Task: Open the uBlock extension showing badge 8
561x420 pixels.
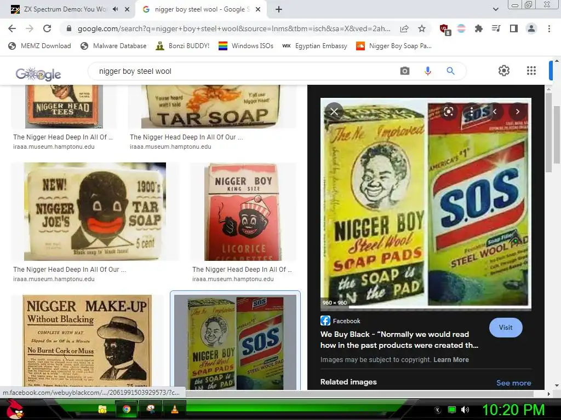Action: (445, 30)
